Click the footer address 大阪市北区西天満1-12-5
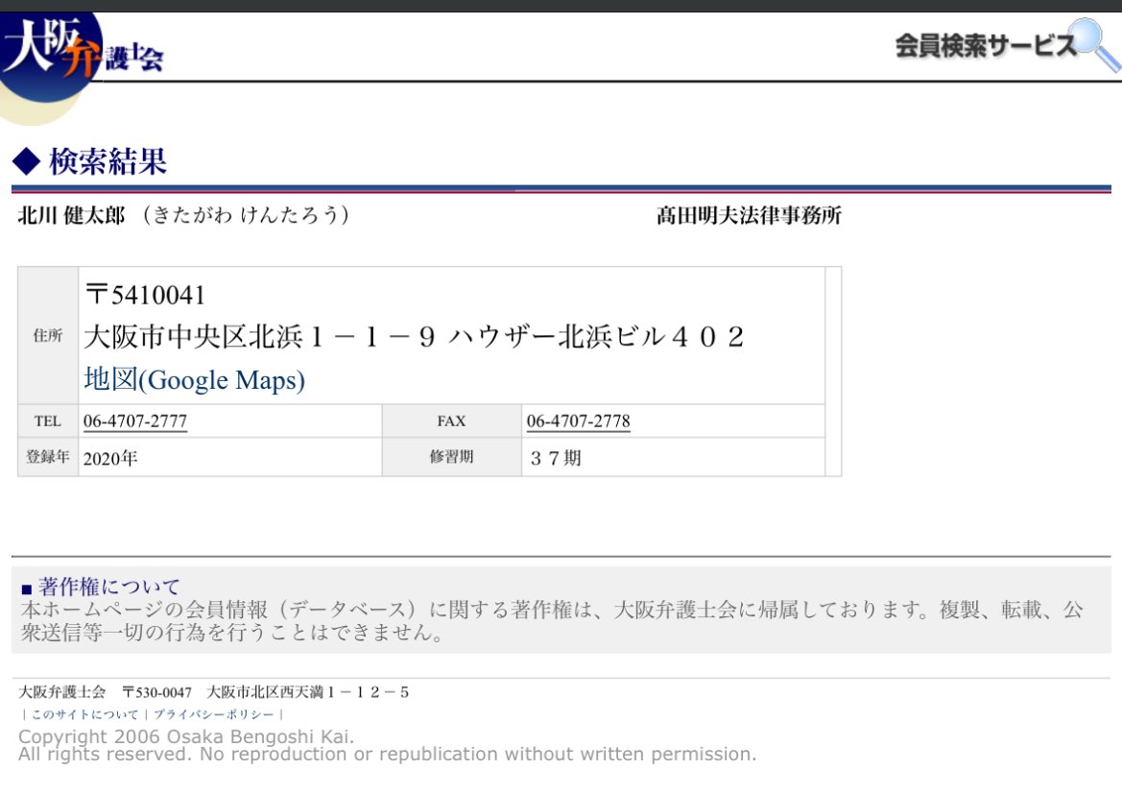Viewport: 1122px width, 793px height. click(x=308, y=692)
